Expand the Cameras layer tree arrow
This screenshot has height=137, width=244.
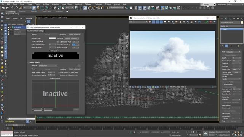[9, 30]
